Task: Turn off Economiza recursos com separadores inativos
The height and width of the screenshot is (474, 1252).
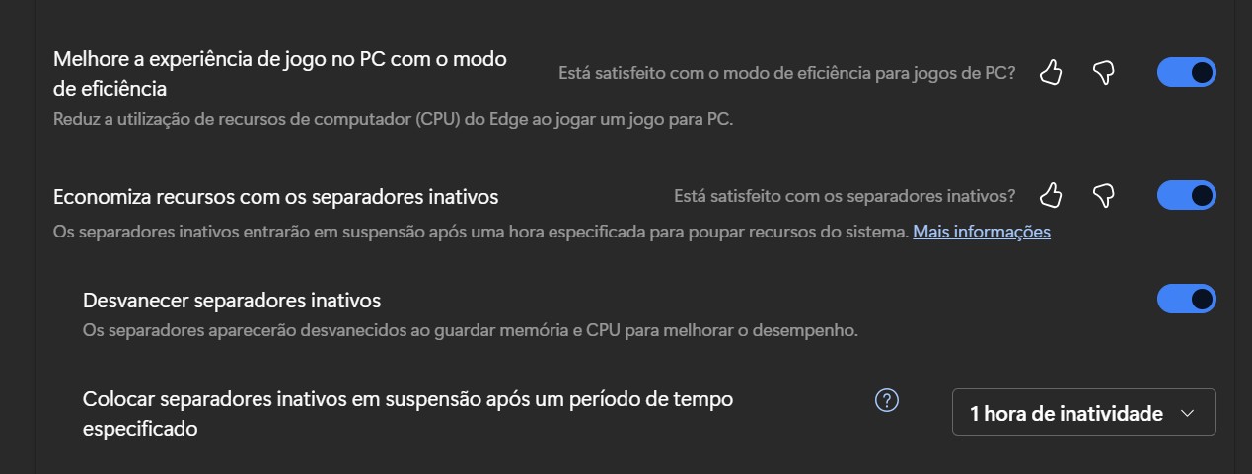Action: click(x=1186, y=195)
